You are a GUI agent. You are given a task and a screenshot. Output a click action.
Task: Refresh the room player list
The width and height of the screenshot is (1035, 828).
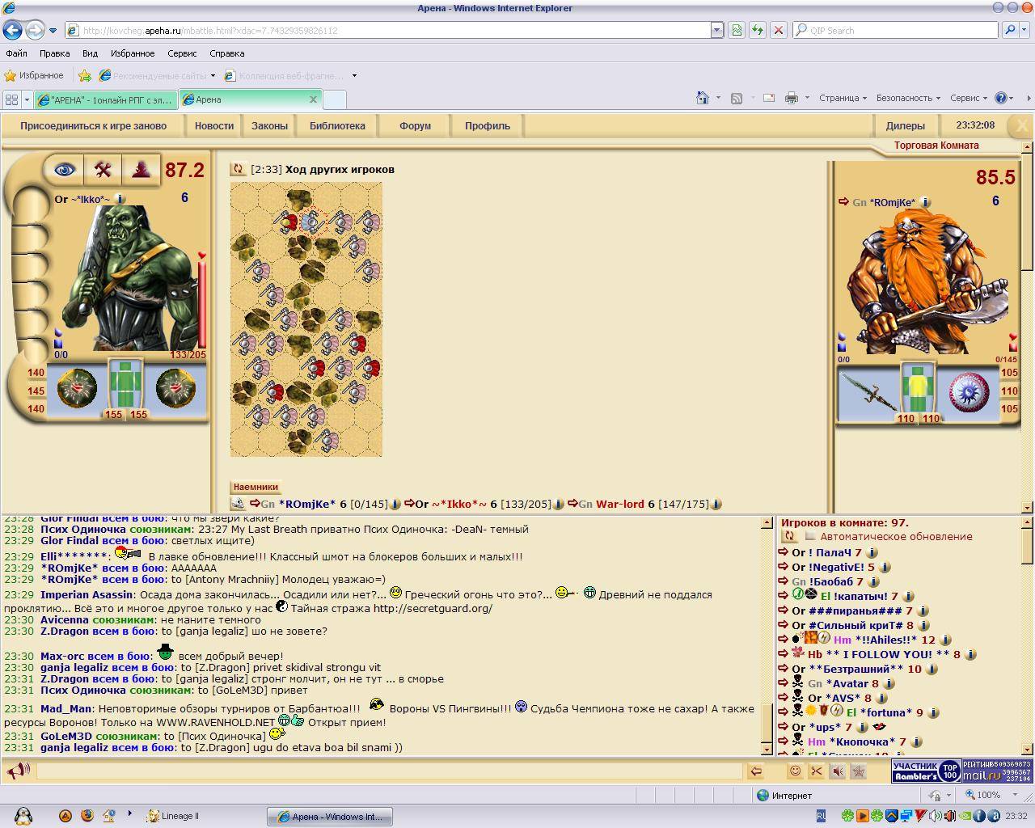[789, 537]
